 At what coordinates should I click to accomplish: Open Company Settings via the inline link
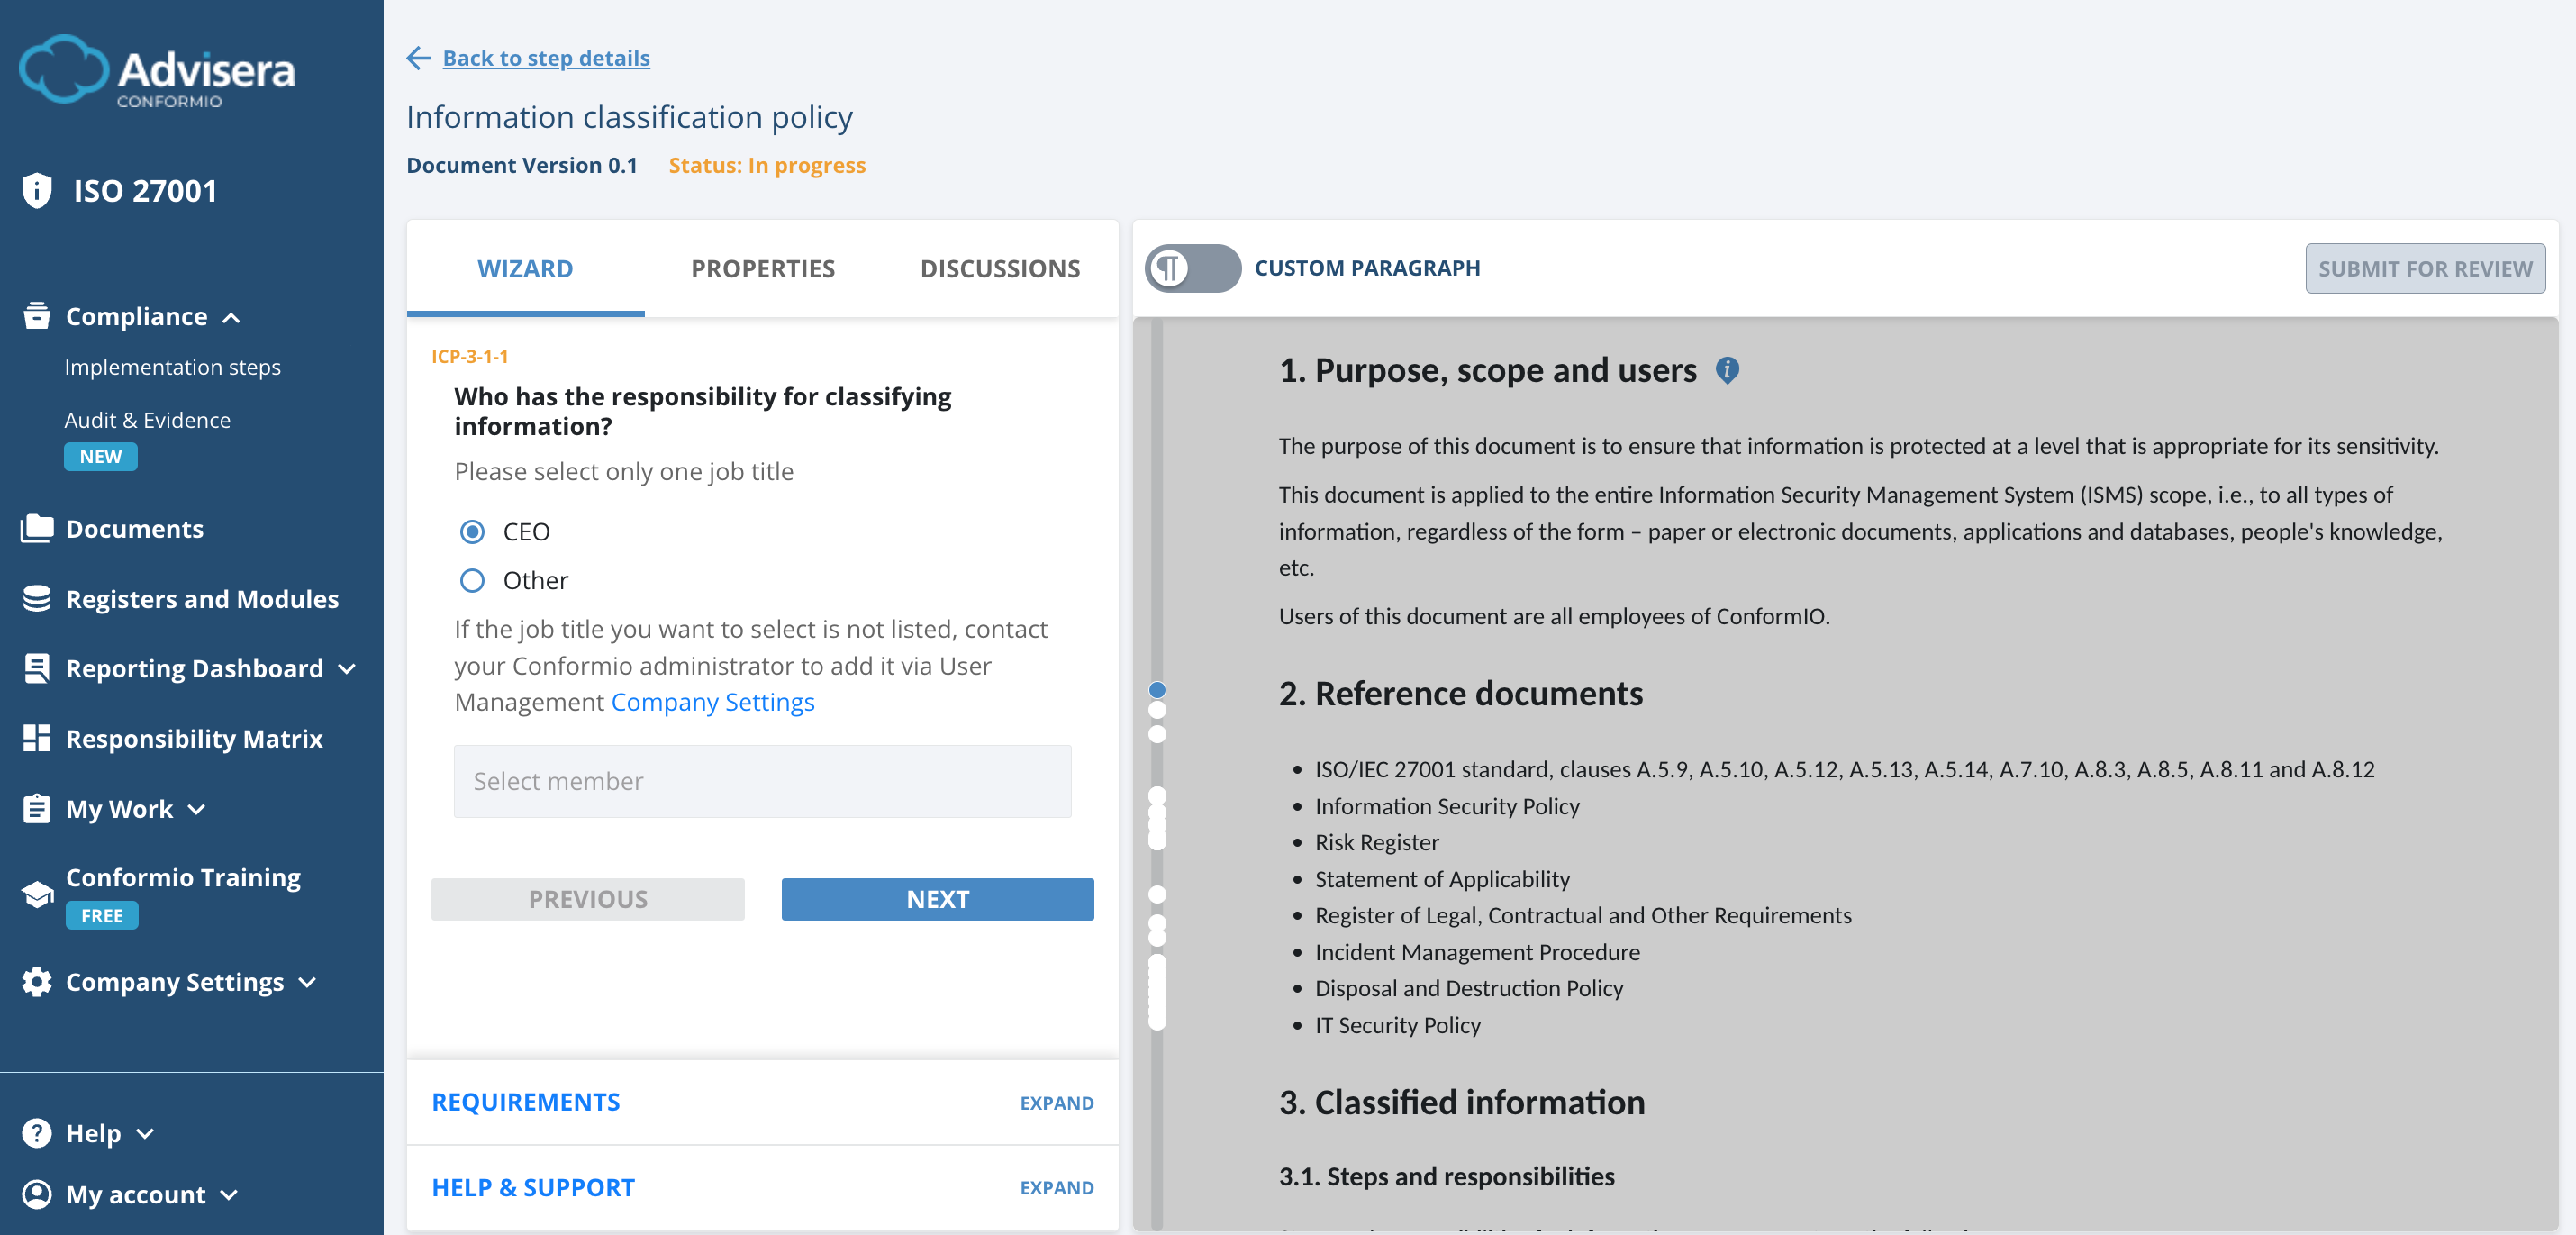point(712,702)
